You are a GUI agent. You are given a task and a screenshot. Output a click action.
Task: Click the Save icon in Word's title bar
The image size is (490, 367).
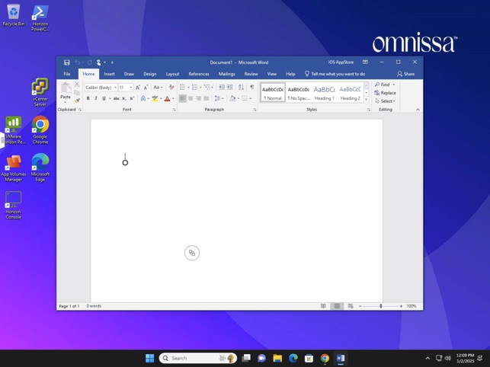[x=66, y=62]
